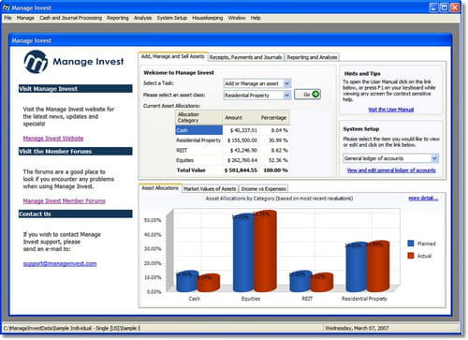Viewport: 468px width, 340px height.
Task: Expand the Select a Task dropdown
Action: [x=287, y=83]
